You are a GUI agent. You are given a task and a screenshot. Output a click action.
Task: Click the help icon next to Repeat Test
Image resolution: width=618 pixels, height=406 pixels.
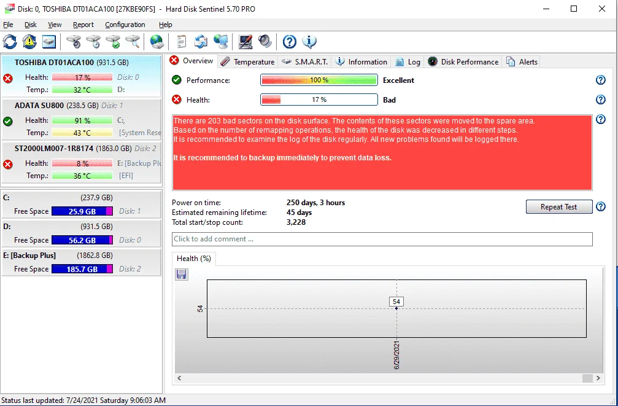coord(600,206)
